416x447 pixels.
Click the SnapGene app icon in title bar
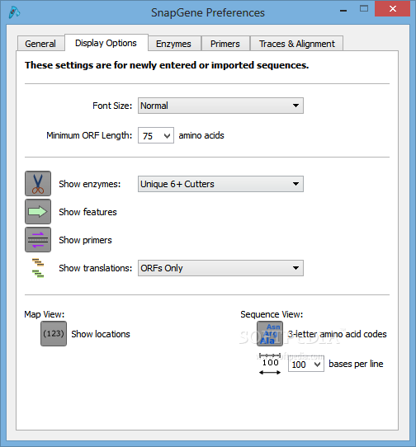click(14, 12)
